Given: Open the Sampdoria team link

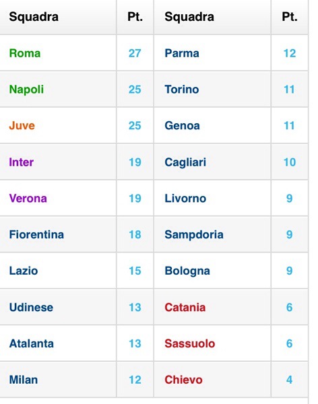Looking at the screenshot, I should coord(194,235).
